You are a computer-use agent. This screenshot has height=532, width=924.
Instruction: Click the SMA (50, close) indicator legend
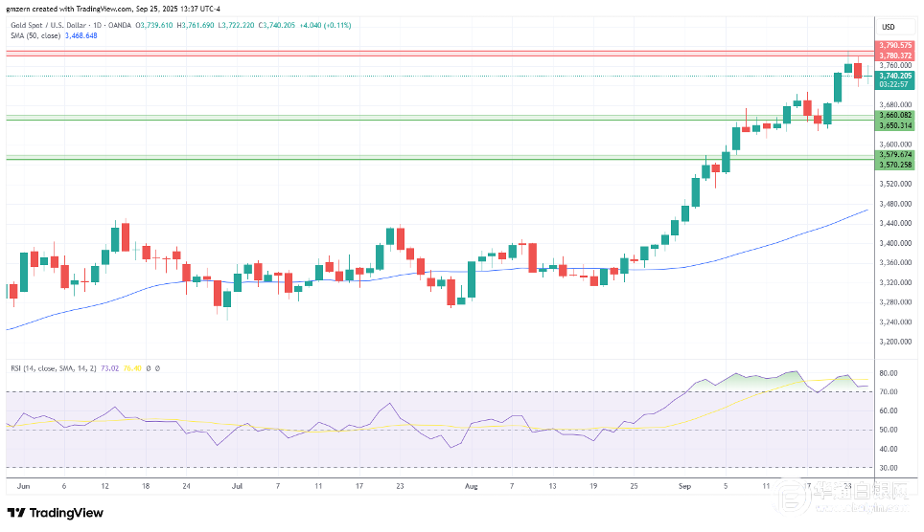32,33
